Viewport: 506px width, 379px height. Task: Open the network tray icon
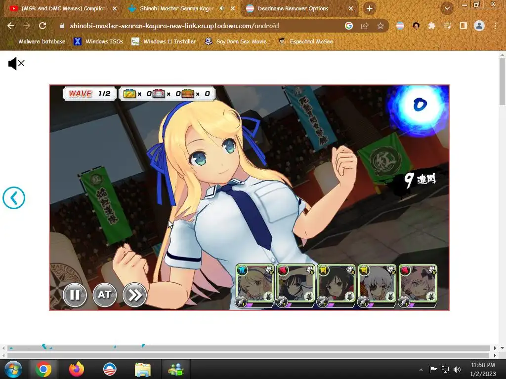click(x=445, y=369)
